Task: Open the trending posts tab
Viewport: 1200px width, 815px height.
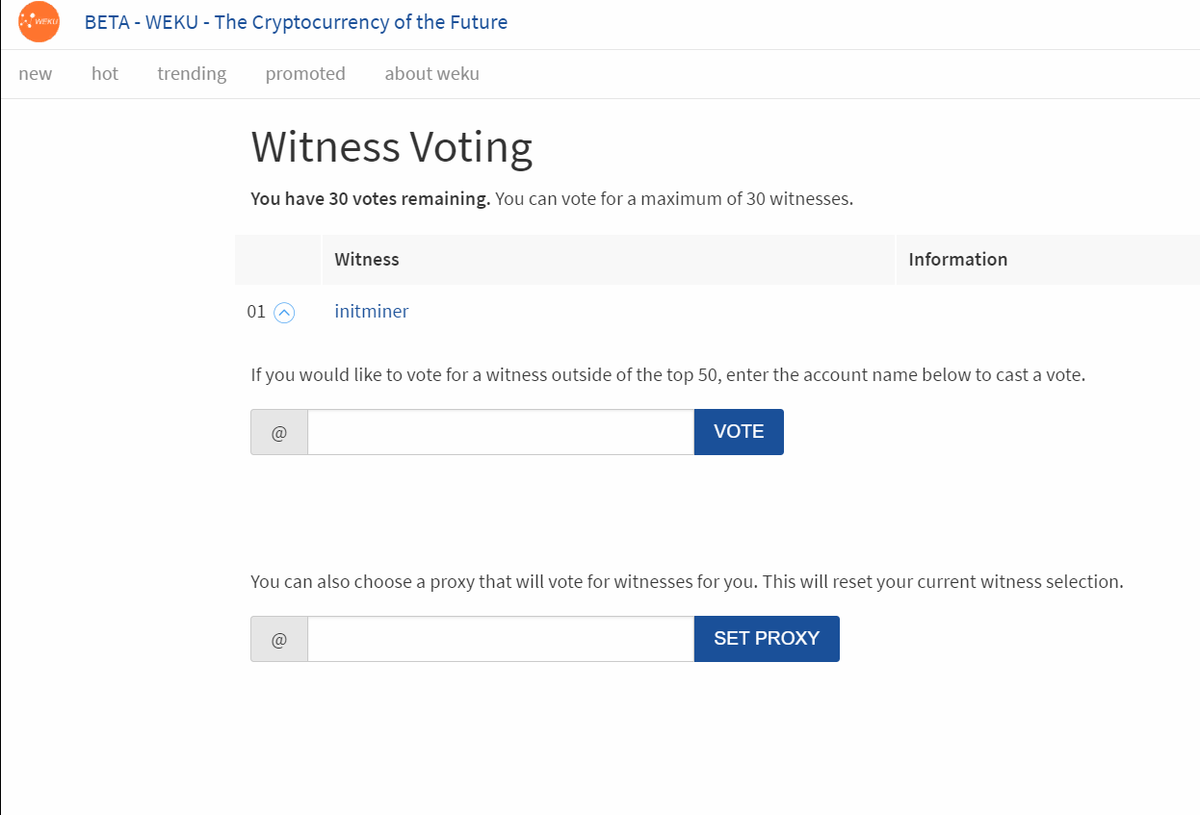Action: click(192, 74)
